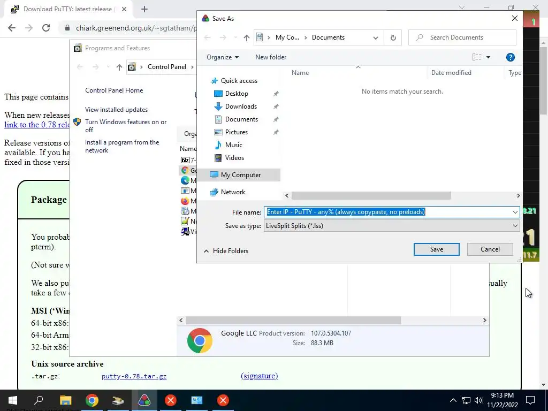The height and width of the screenshot is (411, 548).
Task: Click the Control Panel taskbar icon
Action: pos(197,400)
